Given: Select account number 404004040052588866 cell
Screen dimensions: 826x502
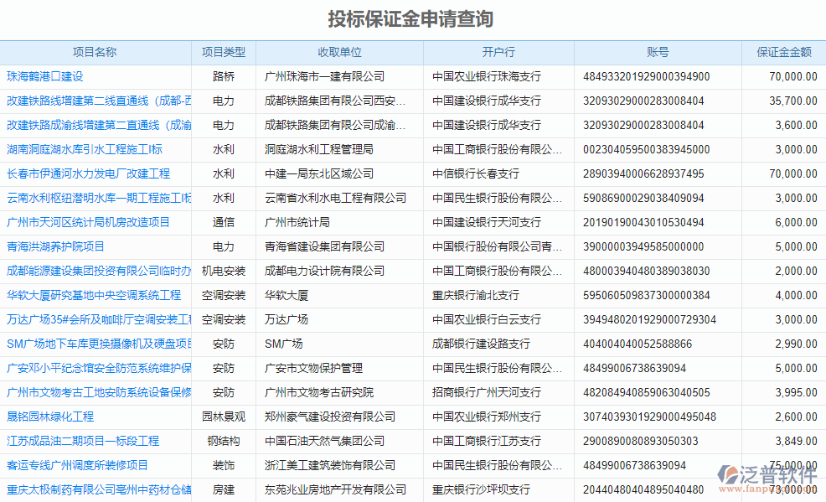Looking at the screenshot, I should coord(638,344).
